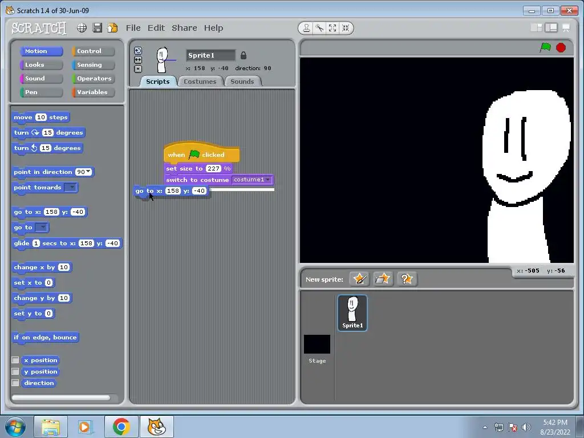Screen dimensions: 584x438
Task: Open the point towards dropdown
Action: click(x=70, y=187)
